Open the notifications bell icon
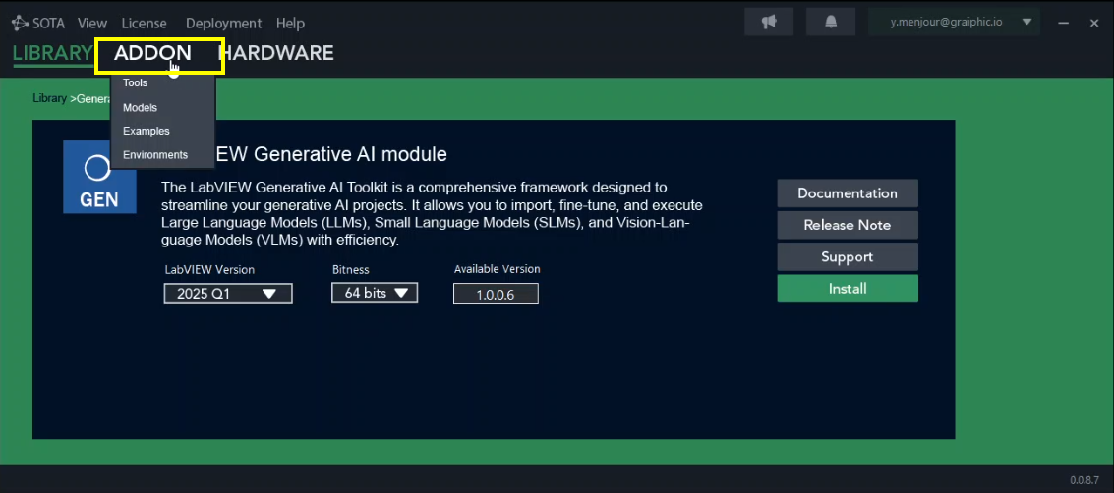Screen dimensions: 1114x493 [831, 22]
